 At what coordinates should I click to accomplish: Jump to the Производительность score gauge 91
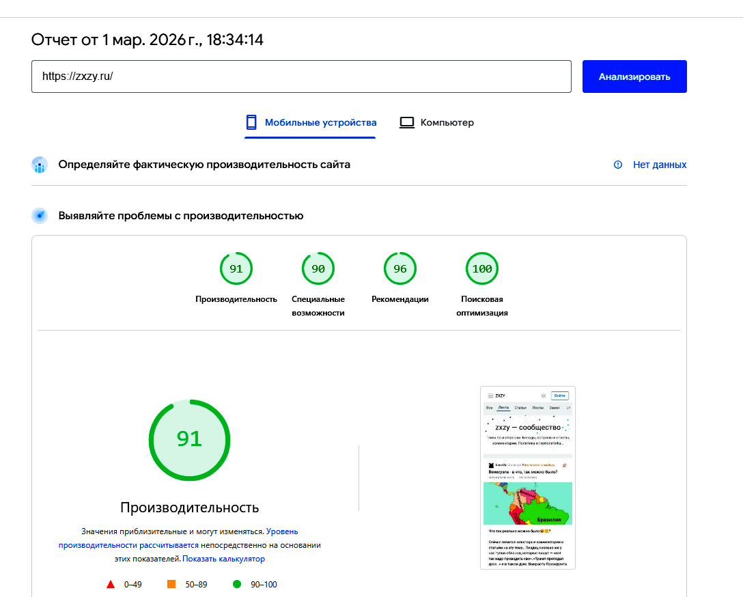tap(236, 269)
